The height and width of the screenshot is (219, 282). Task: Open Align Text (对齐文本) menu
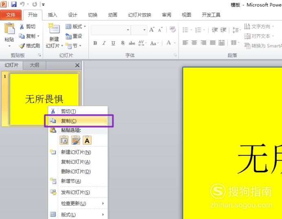259,36
